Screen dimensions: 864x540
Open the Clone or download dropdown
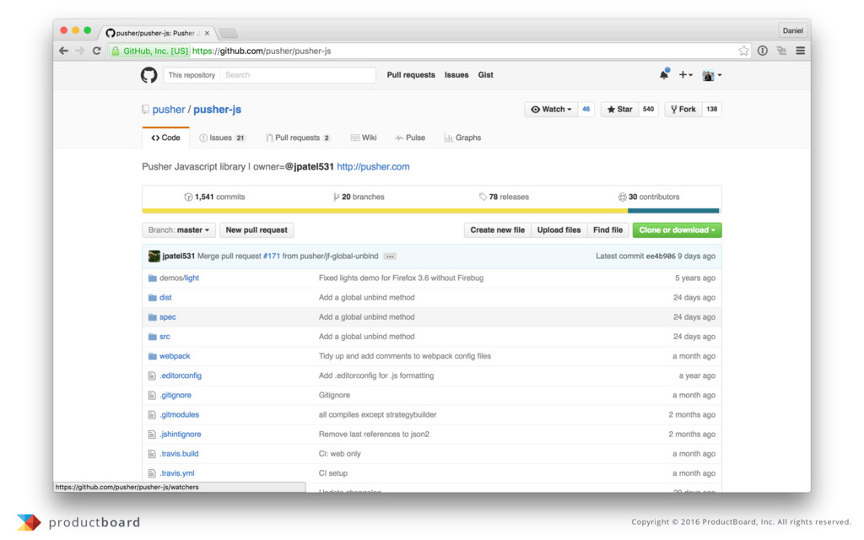(678, 230)
